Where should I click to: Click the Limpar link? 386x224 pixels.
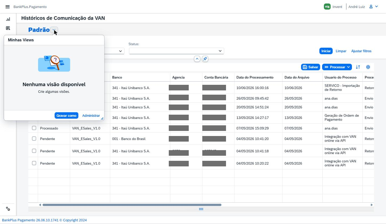click(x=341, y=51)
